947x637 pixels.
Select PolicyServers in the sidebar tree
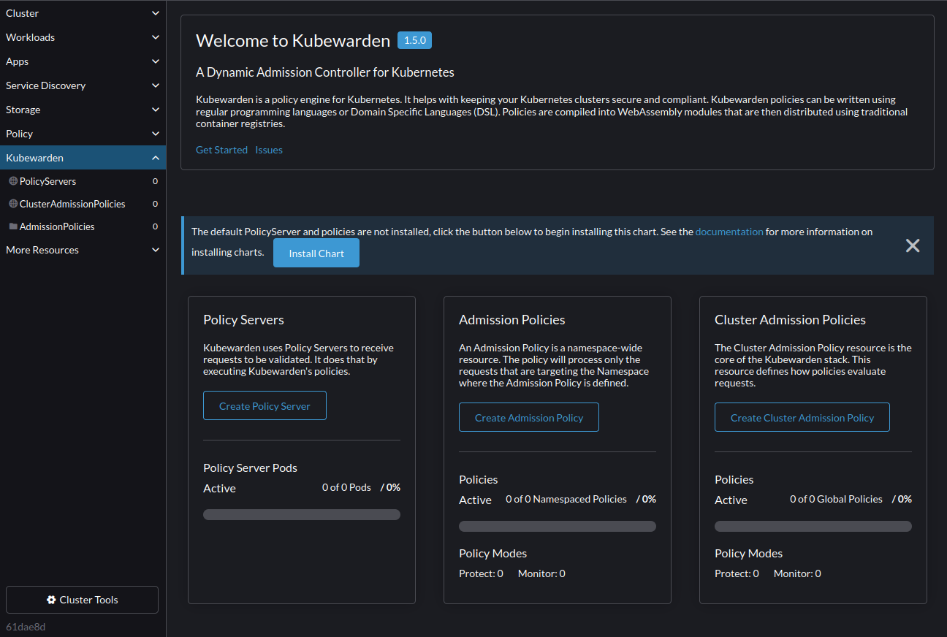48,181
